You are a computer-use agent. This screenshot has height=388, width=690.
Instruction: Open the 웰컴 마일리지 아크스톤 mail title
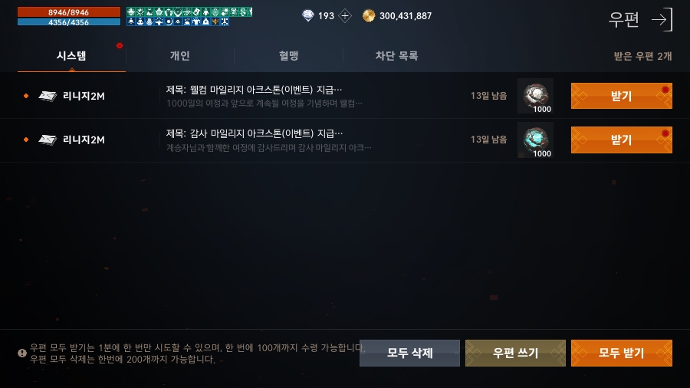pos(254,90)
